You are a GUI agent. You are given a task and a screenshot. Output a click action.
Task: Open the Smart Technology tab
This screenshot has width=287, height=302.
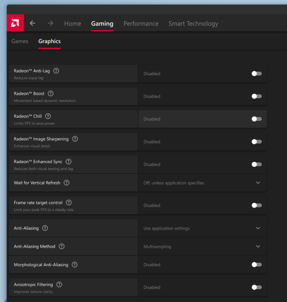pyautogui.click(x=193, y=23)
